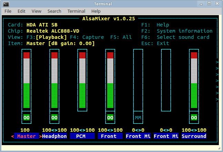Toggle mute indicator under Master channel
223x152 pixels.
click(x=26, y=118)
